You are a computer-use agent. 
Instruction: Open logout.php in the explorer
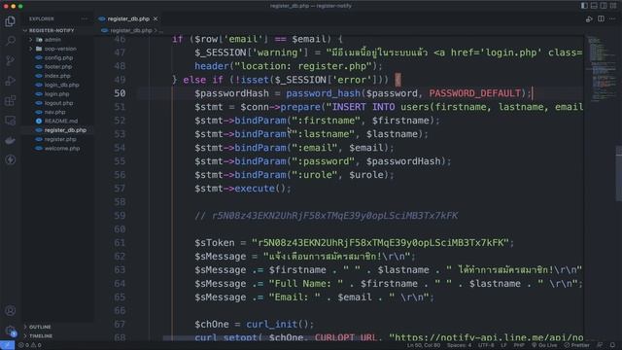coord(58,103)
